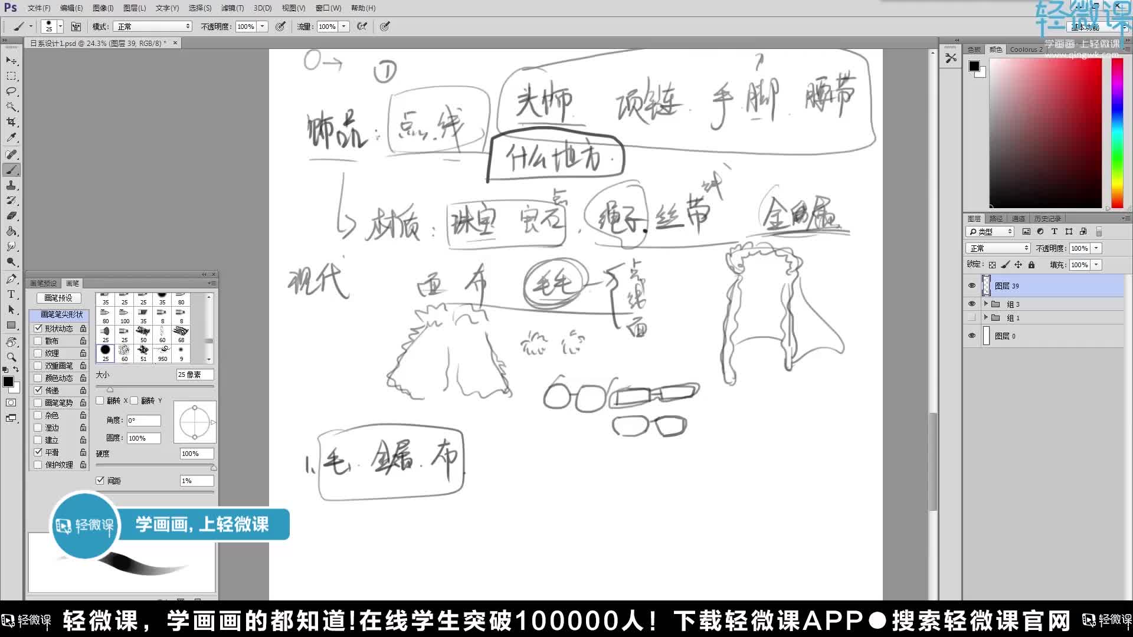Select the Move tool
Image resolution: width=1133 pixels, height=637 pixels.
[11, 61]
